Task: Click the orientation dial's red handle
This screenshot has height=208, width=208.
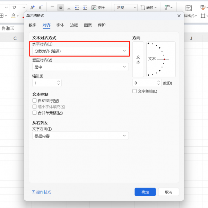Action: (x=164, y=59)
